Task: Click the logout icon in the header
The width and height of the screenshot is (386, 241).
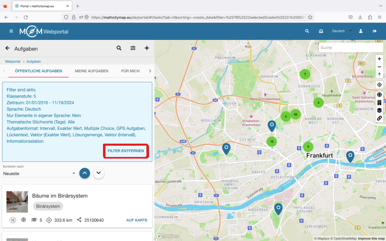Action: click(375, 31)
